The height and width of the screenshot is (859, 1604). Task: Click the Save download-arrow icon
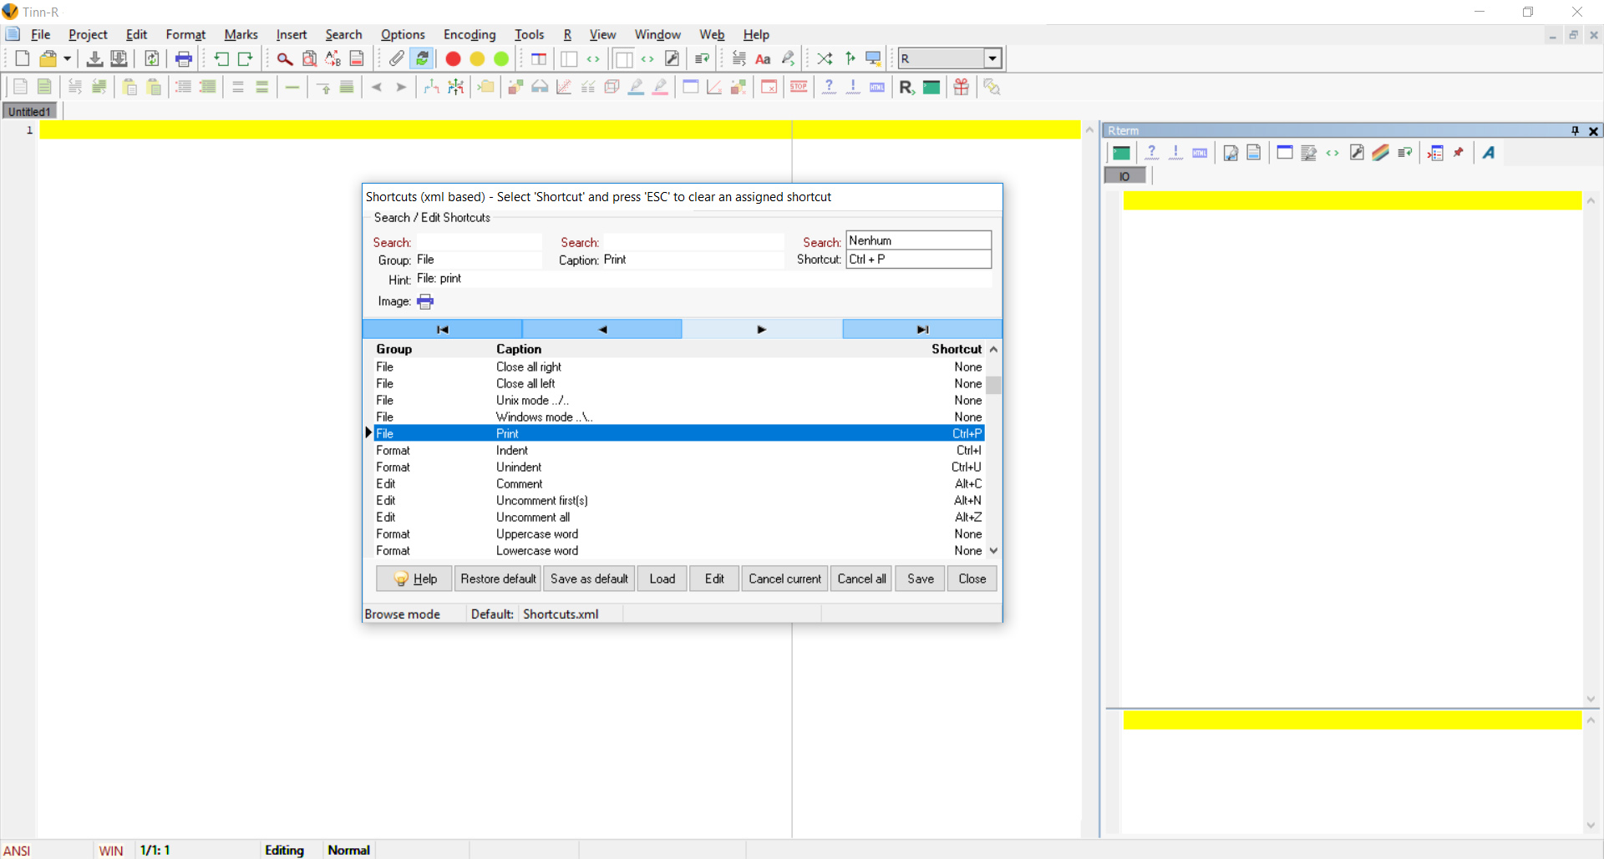click(94, 58)
